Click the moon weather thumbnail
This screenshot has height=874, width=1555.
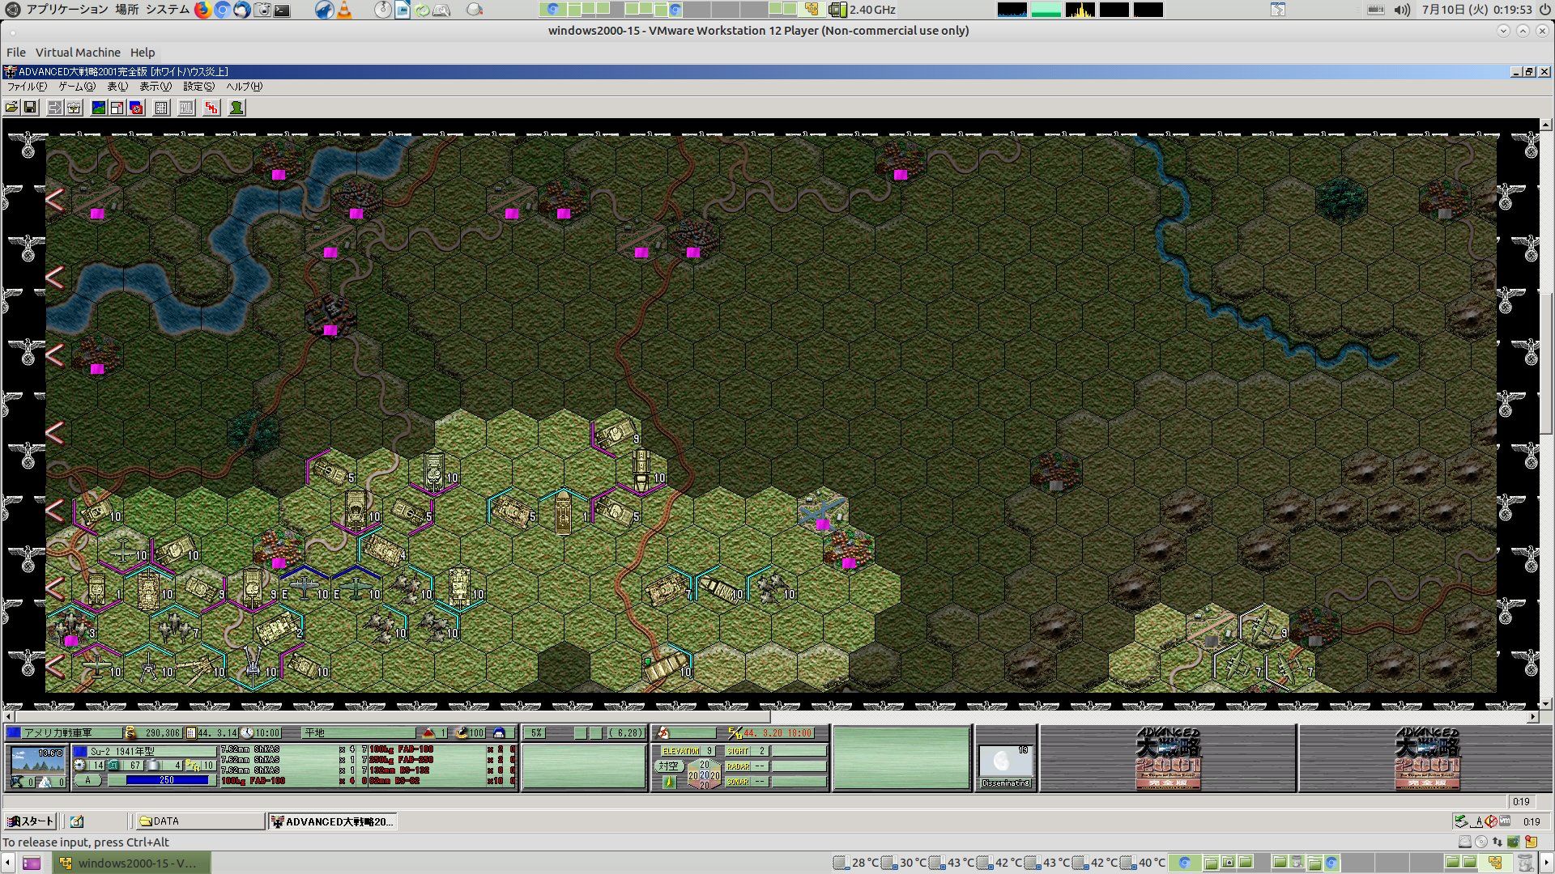[x=1004, y=761]
